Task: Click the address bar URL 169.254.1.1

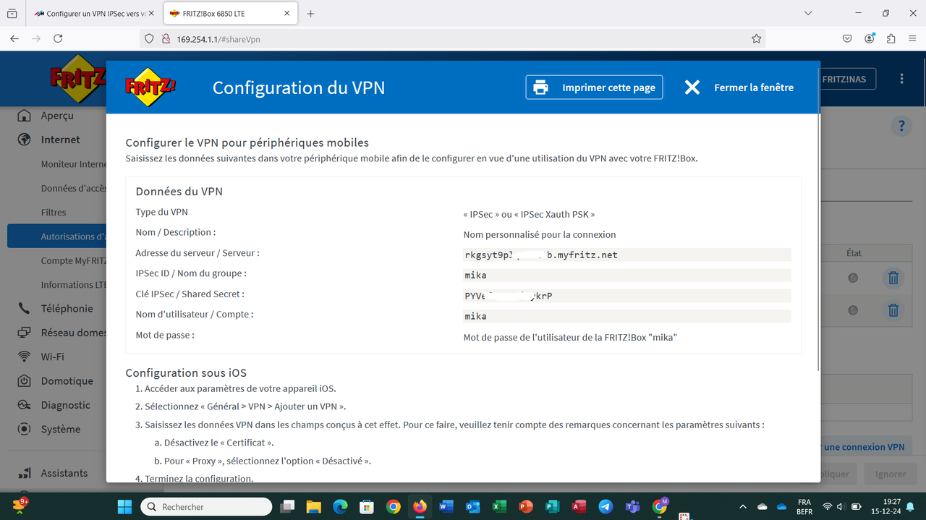Action: (x=218, y=39)
